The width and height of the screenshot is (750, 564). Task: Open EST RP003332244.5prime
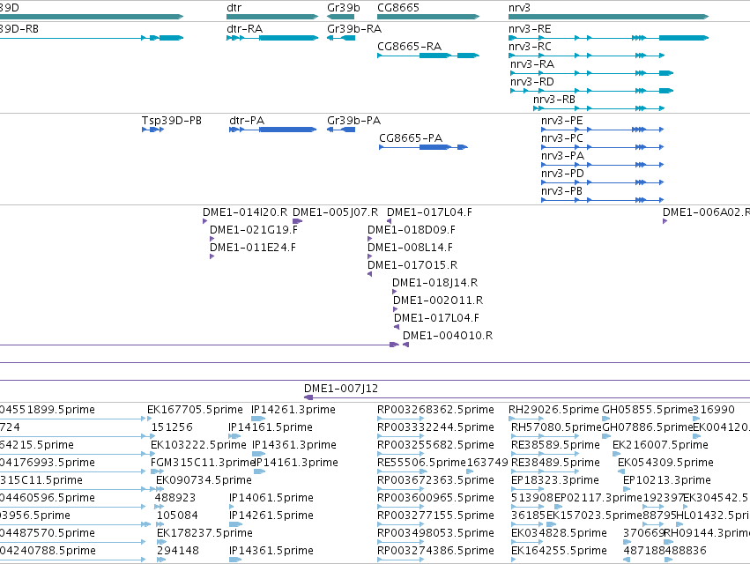pyautogui.click(x=400, y=437)
